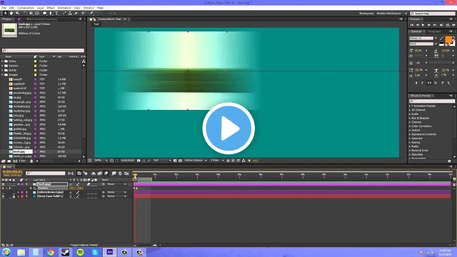Expand the Color Correction effects category

[x=410, y=126]
